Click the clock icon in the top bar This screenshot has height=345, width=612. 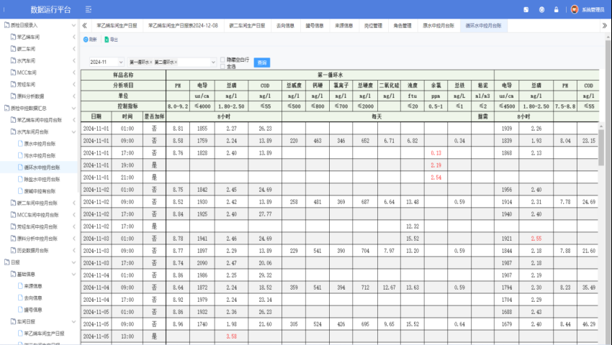point(541,10)
